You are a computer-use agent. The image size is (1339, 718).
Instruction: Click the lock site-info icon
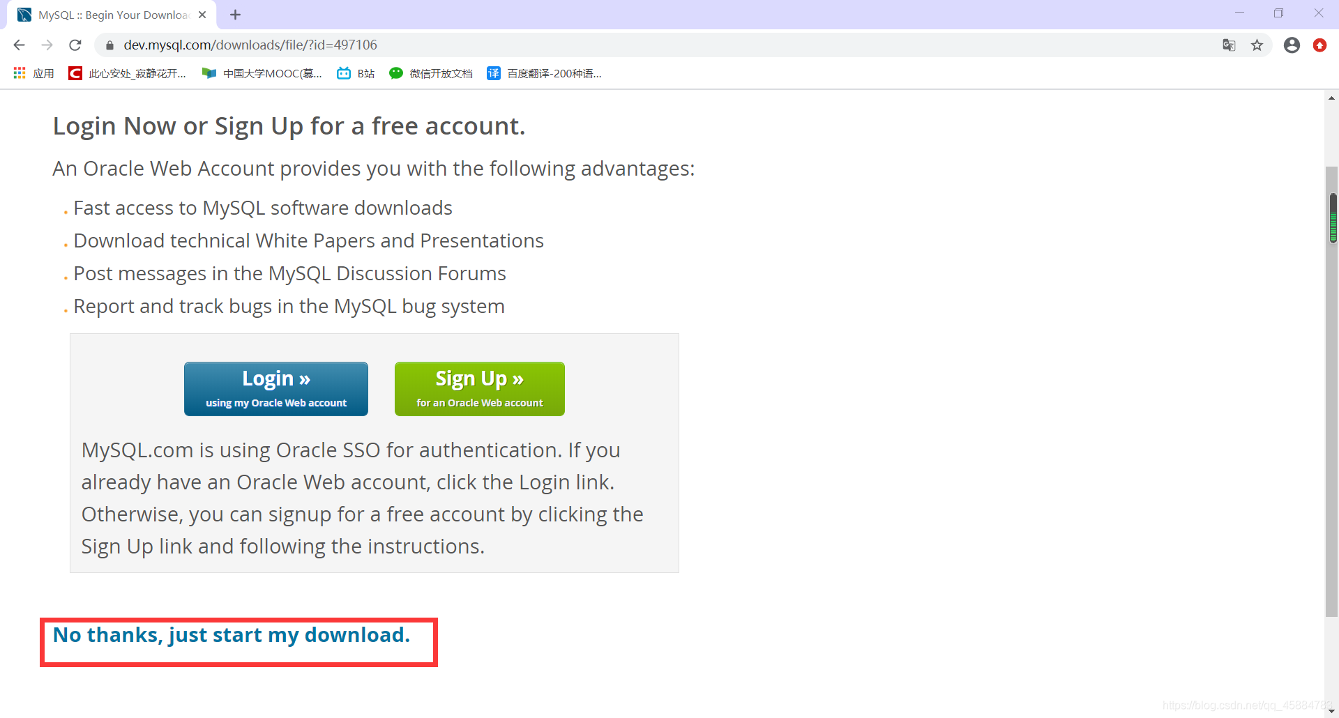point(109,45)
